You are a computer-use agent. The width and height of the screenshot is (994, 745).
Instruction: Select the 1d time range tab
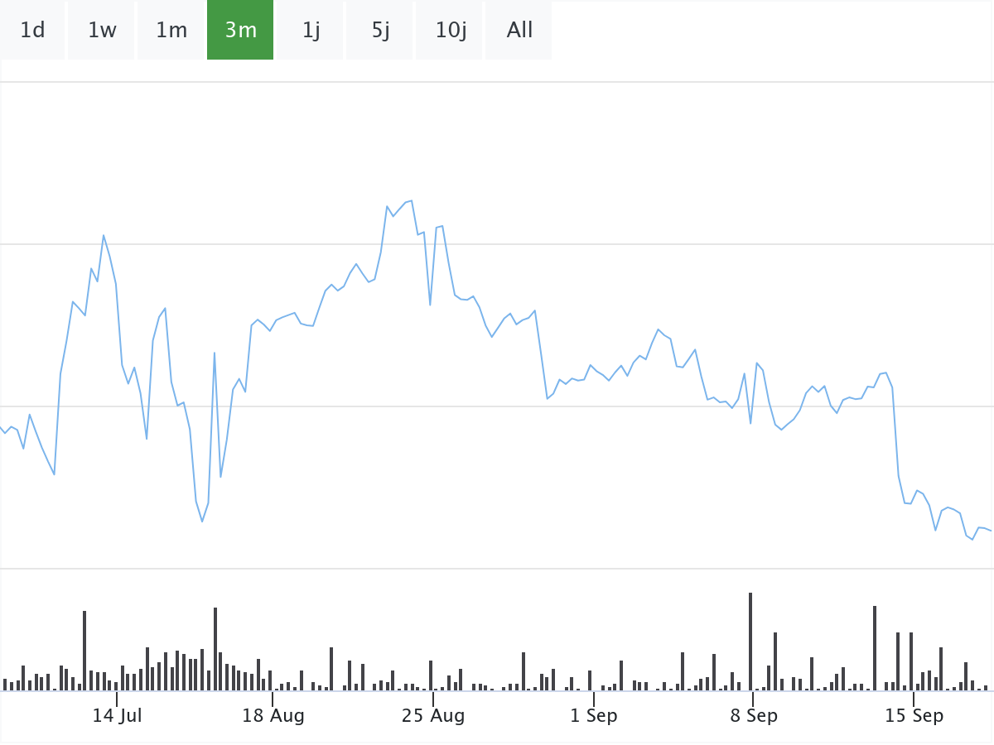coord(32,31)
